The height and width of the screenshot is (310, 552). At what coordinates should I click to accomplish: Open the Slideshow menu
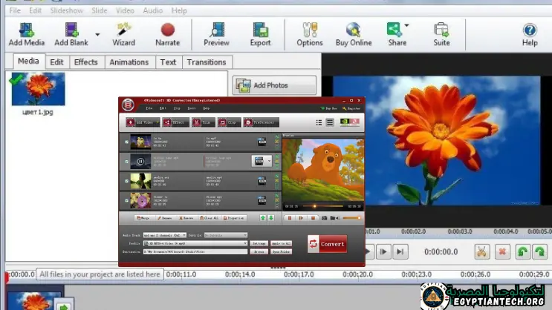coord(67,10)
